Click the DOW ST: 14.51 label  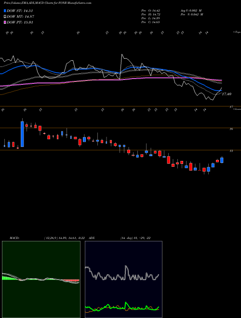(20, 11)
